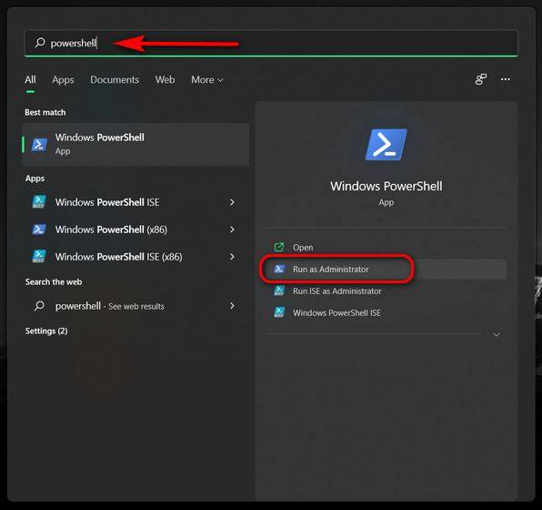Launch Windows PowerShell ISE from preview pane
Screen dimensions: 542x510
click(x=386, y=312)
